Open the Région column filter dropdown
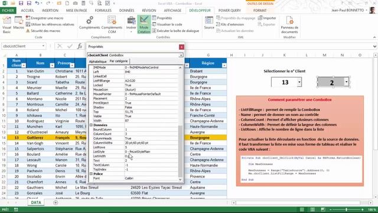Screen dimensions: 378x213 tap(224, 66)
